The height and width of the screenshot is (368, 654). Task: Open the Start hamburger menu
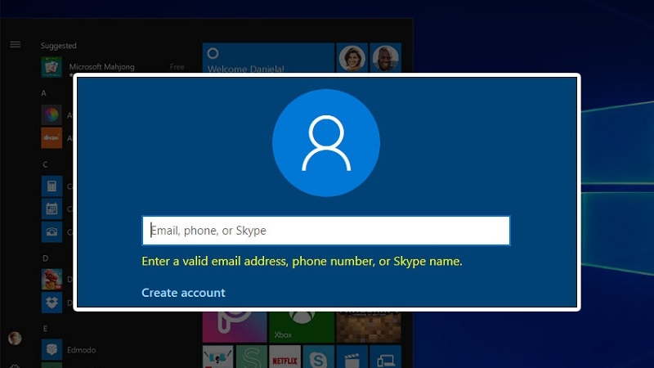tap(15, 44)
